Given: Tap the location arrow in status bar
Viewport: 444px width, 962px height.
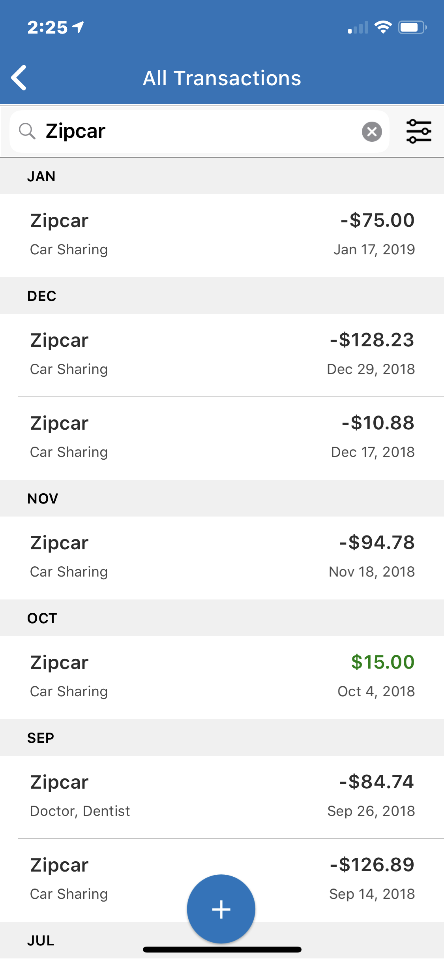Looking at the screenshot, I should 79,27.
